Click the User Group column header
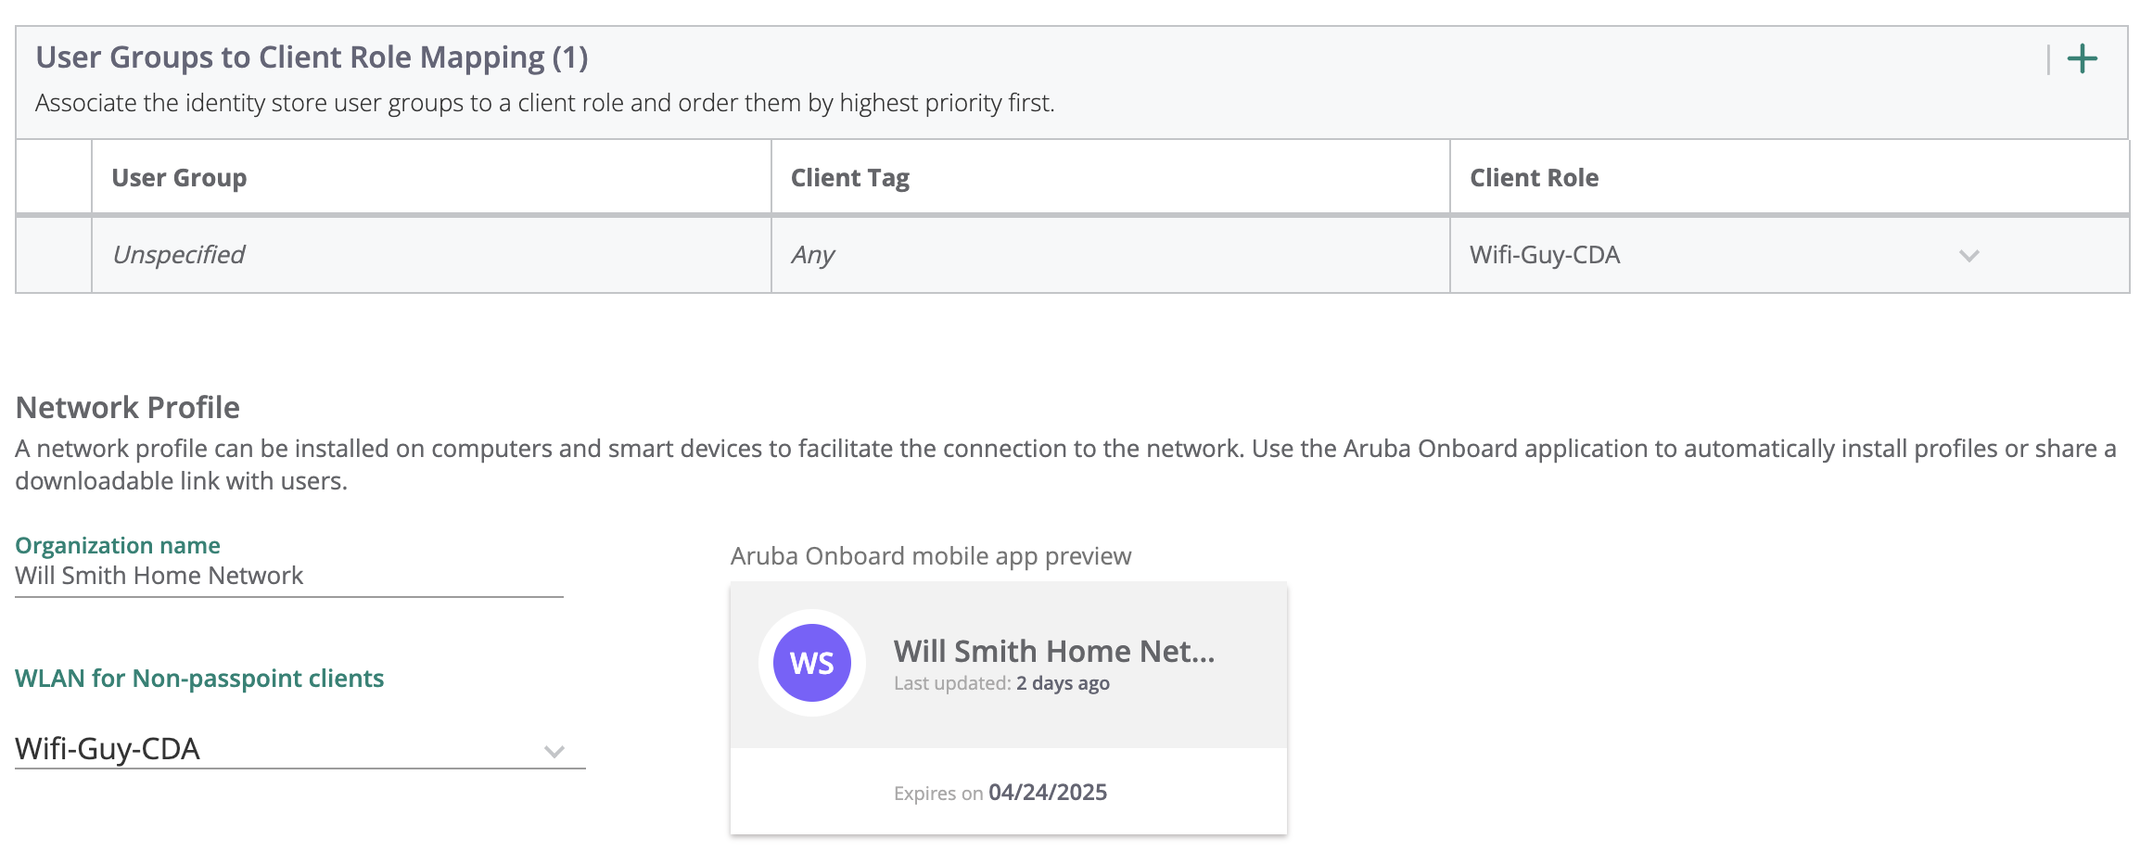Viewport: 2153px width, 864px height. point(179,178)
